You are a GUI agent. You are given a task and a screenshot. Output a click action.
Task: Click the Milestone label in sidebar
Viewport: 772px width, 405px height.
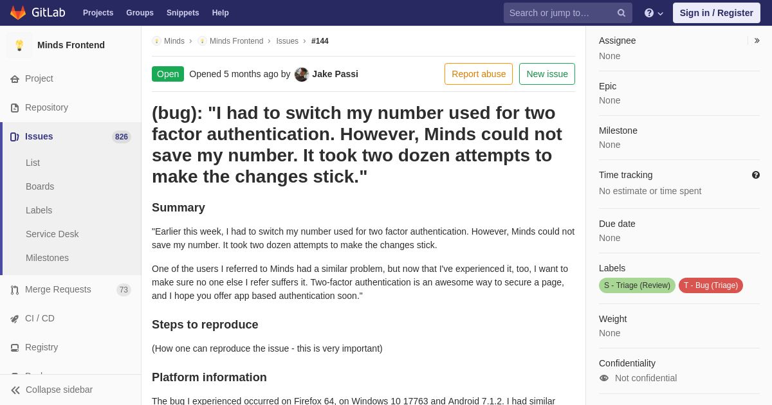point(618,130)
